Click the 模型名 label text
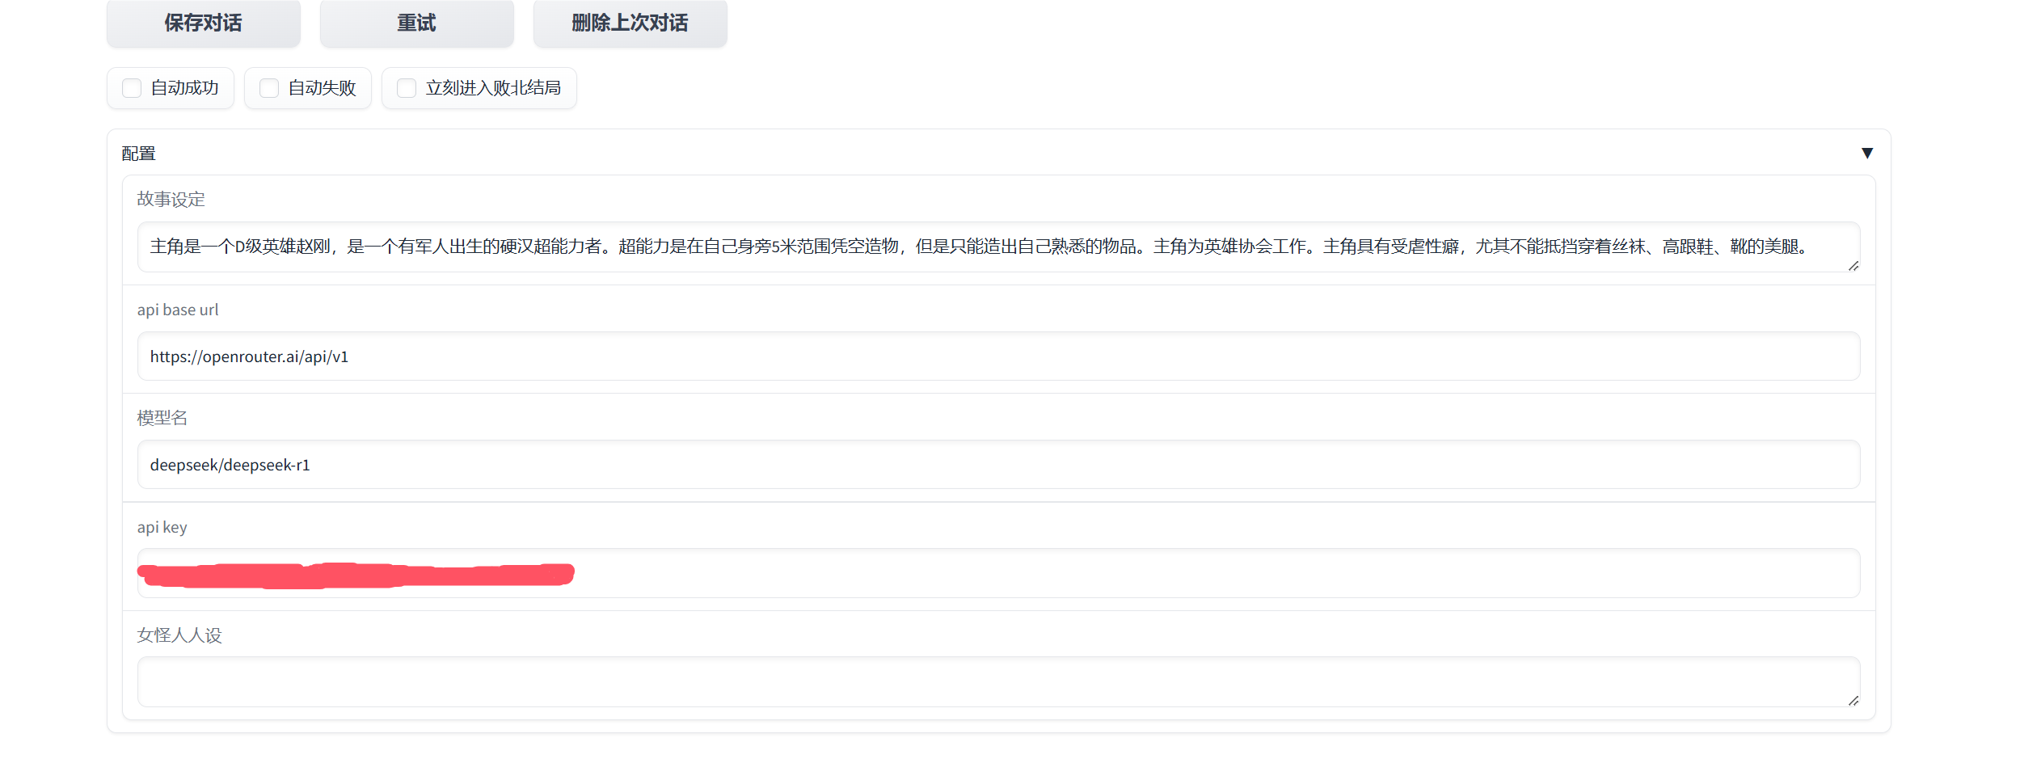The image size is (2020, 759). click(162, 418)
